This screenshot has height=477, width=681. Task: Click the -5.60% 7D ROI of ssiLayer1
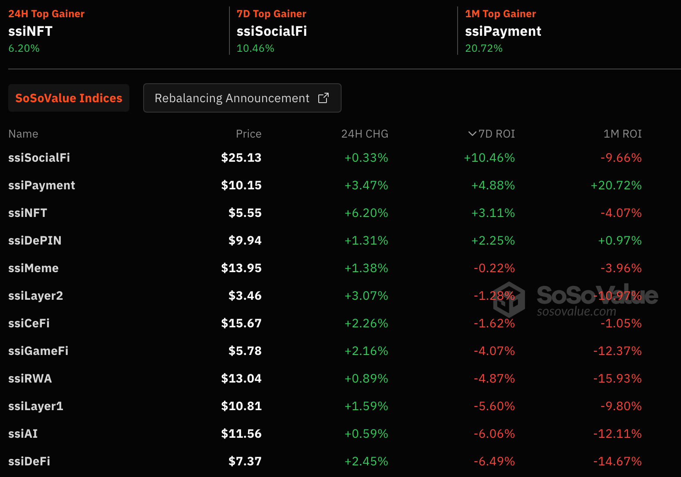[494, 406]
